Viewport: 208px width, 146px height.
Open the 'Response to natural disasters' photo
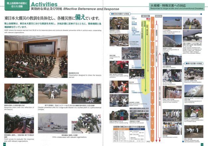(194, 74)
